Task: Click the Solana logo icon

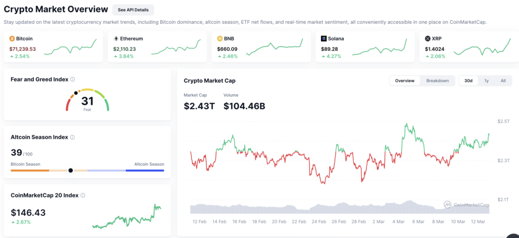Action: [324, 38]
